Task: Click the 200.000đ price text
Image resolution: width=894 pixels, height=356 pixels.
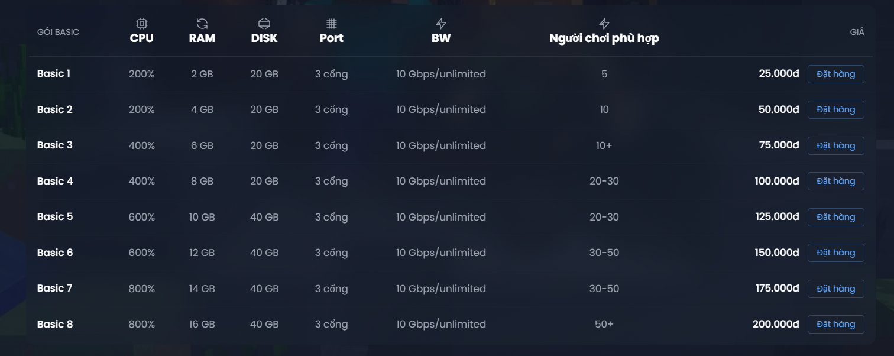Action: [x=776, y=324]
